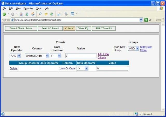Refresh the page with the toolbar icon
Image resolution: width=166 pixels, height=117 pixels.
point(27,14)
